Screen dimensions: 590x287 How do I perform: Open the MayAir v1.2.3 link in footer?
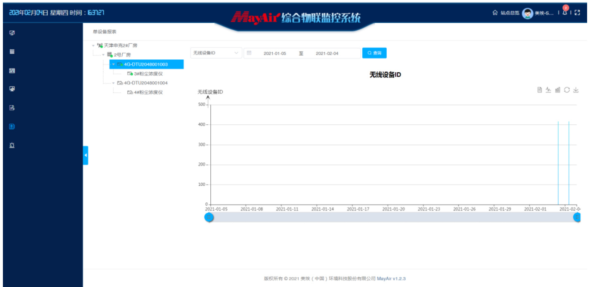391,278
